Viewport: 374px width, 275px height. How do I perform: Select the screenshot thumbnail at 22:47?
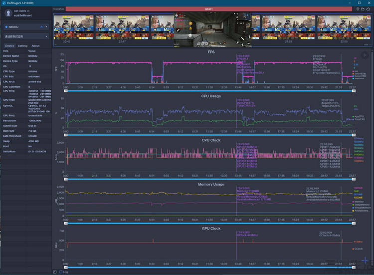point(122,27)
